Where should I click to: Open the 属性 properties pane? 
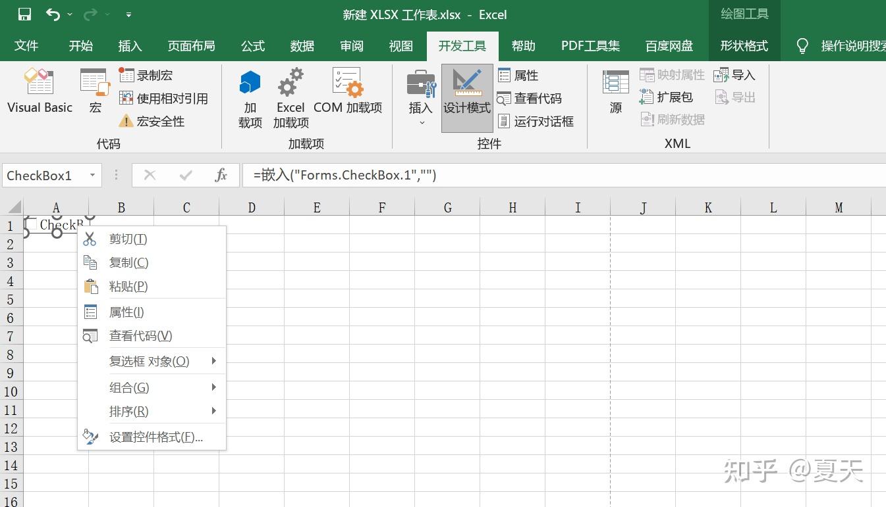point(520,74)
